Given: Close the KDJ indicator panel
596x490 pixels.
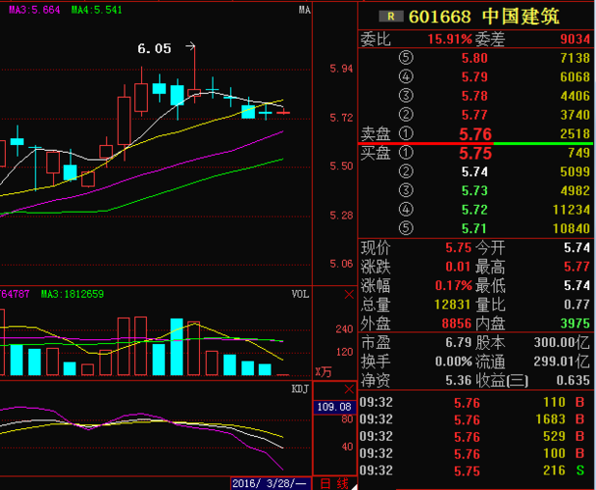Looking at the screenshot, I should (x=349, y=389).
